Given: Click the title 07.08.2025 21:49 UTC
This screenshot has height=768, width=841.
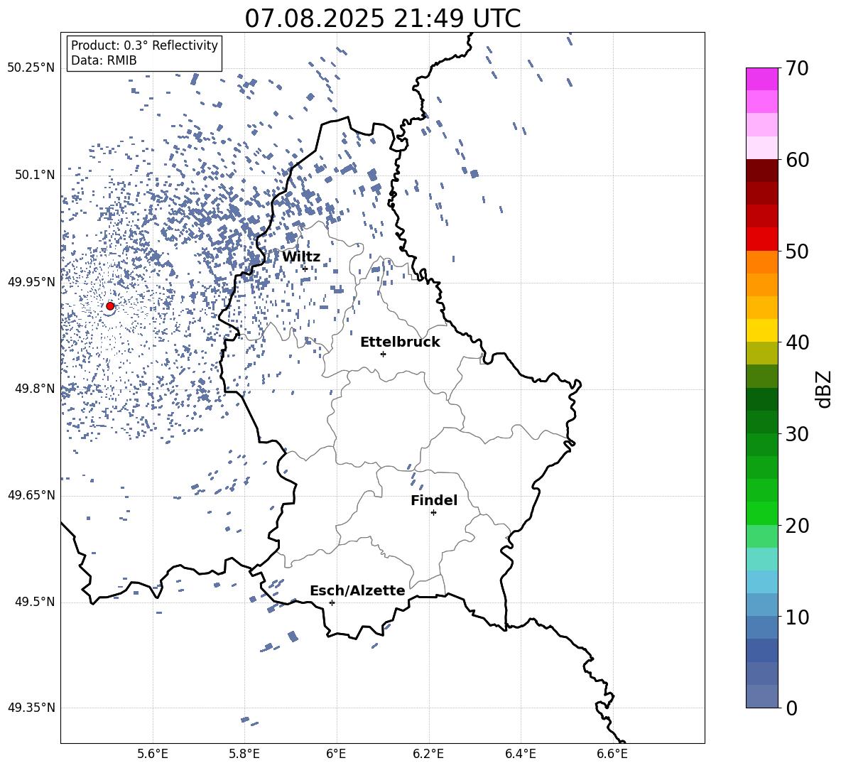Looking at the screenshot, I should coord(382,18).
